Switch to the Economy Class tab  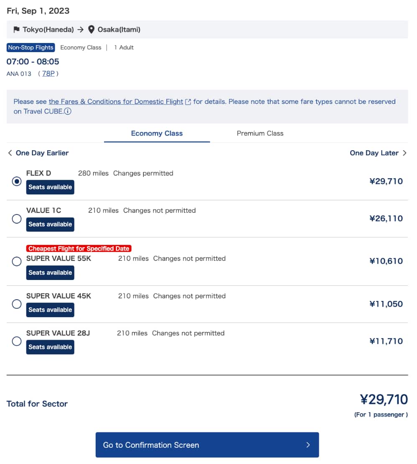pyautogui.click(x=157, y=134)
